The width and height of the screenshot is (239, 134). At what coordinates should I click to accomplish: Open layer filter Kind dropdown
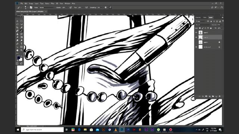tap(201, 22)
